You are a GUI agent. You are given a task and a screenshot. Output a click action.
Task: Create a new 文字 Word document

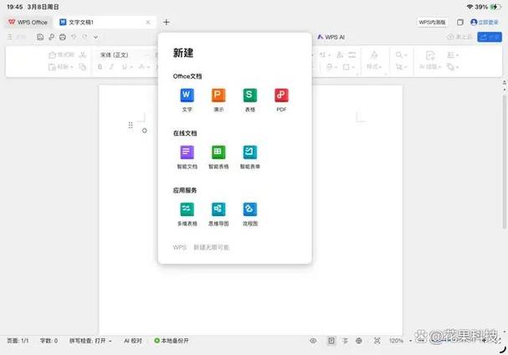[187, 100]
